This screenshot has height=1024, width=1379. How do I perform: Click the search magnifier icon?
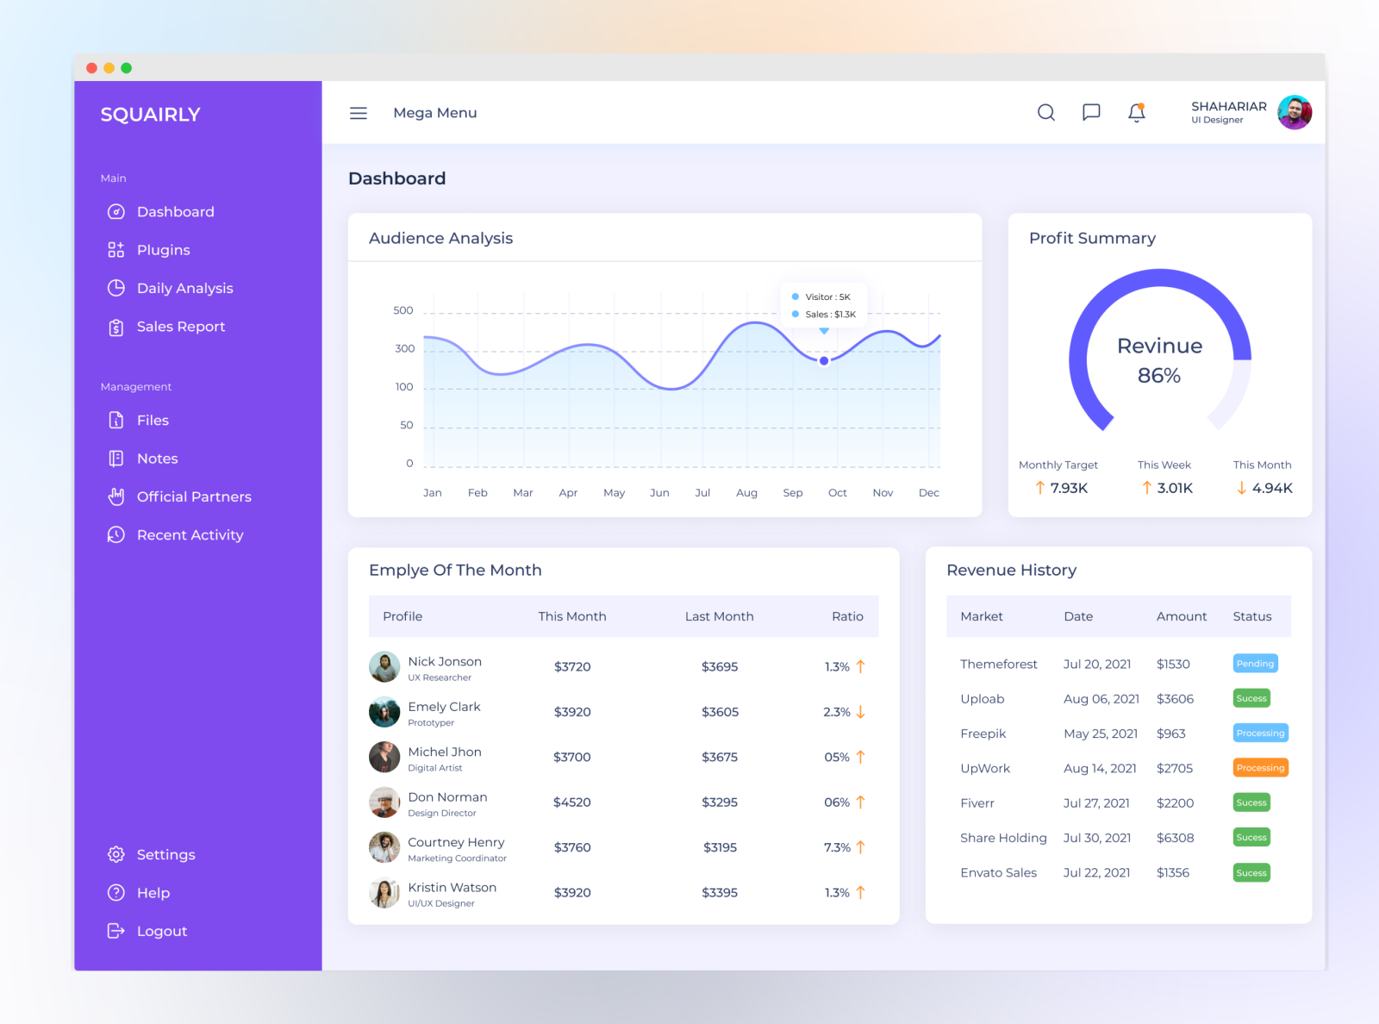pos(1046,113)
